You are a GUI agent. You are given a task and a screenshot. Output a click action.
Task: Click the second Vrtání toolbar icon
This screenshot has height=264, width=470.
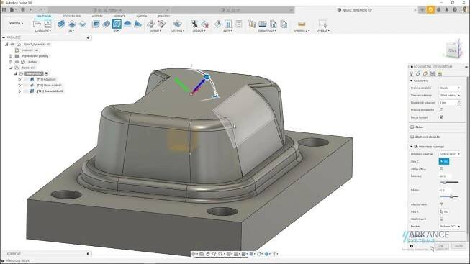161,24
